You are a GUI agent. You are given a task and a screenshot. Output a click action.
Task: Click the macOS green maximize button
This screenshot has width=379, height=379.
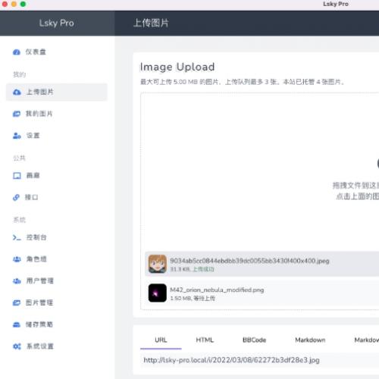click(23, 4)
